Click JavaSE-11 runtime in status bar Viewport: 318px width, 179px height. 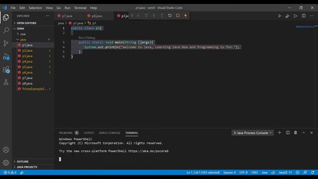(x=285, y=173)
